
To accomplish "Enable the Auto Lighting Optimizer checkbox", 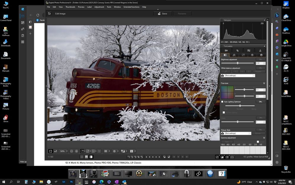I will coord(222,102).
